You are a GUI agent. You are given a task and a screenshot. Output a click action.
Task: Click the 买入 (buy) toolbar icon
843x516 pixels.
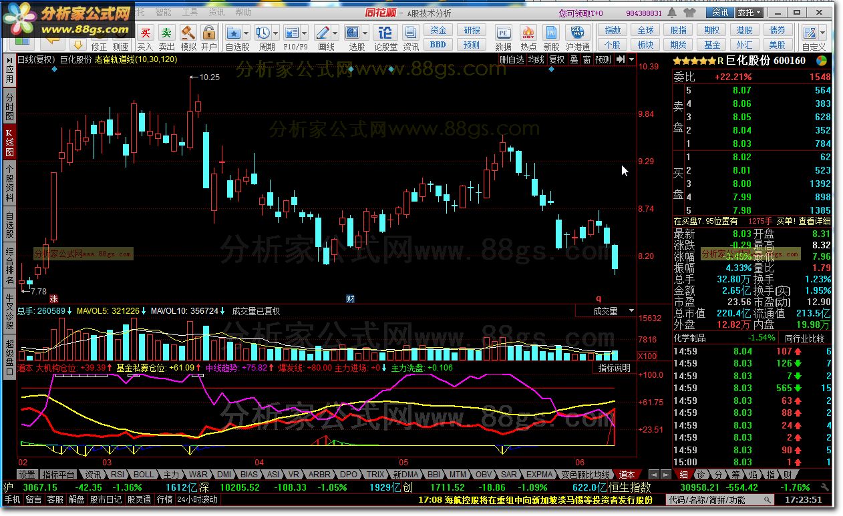[145, 33]
